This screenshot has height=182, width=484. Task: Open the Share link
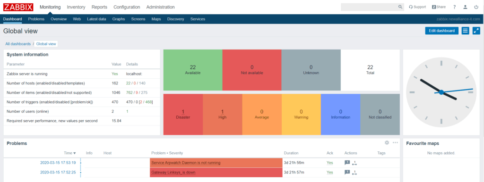pyautogui.click(x=439, y=7)
